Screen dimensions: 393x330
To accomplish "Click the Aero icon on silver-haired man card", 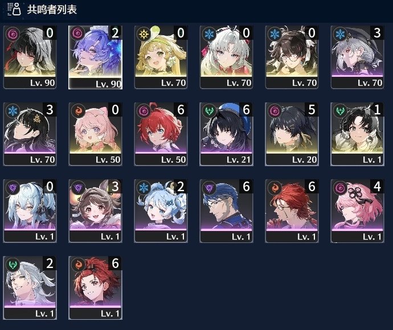I will tap(13, 264).
